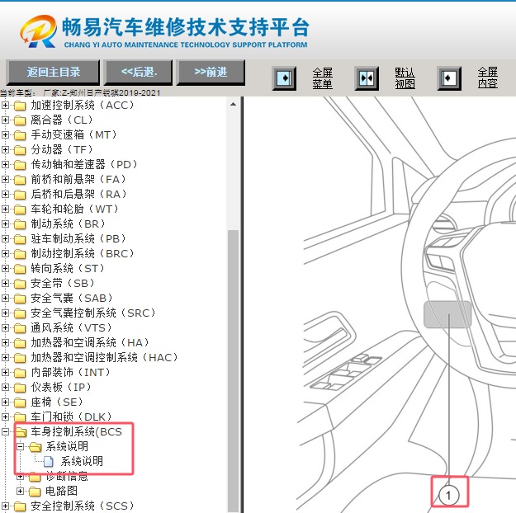Screen dimensions: 516x513
Task: Click the 车轮和轮胎（WT）folder icon
Action: coord(20,209)
